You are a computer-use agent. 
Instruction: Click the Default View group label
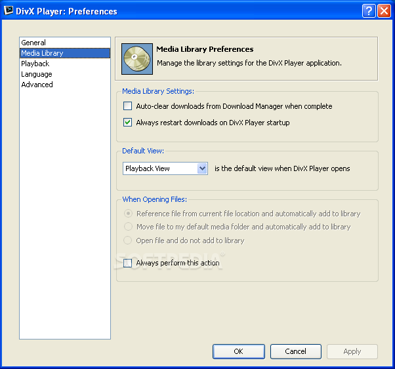pyautogui.click(x=143, y=151)
